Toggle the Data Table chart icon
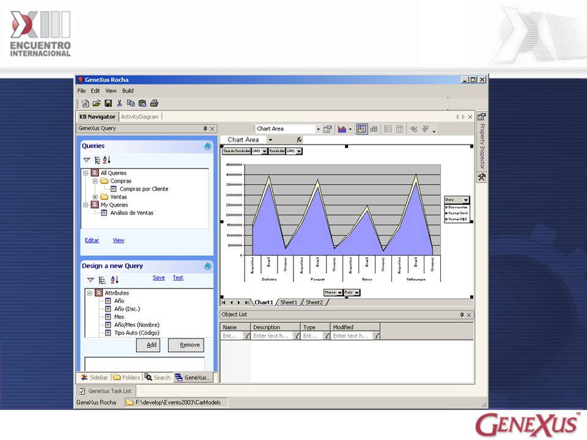Screen dimensions: 587x440 (374, 129)
